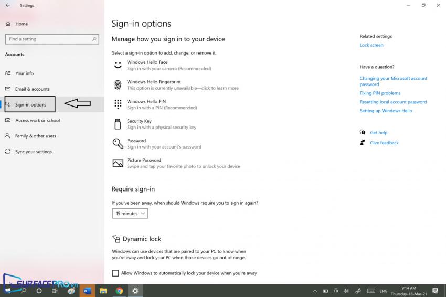446x297 pixels.
Task: Open Microsoft Word from taskbar
Action: (x=87, y=291)
